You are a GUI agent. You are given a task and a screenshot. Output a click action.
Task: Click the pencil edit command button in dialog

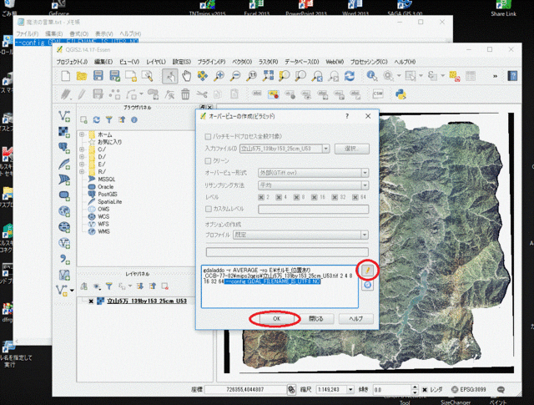367,271
